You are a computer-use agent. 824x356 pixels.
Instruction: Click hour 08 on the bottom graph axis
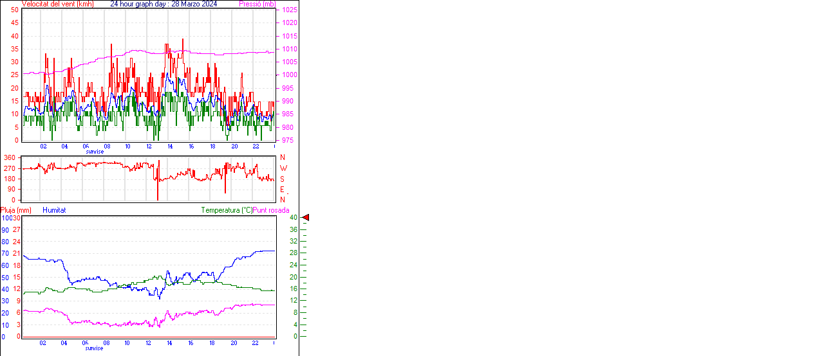tap(107, 343)
